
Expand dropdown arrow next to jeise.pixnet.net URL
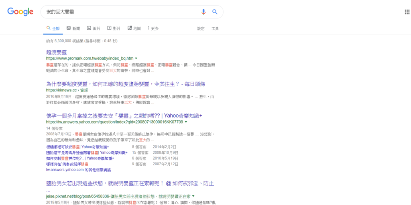193,196
